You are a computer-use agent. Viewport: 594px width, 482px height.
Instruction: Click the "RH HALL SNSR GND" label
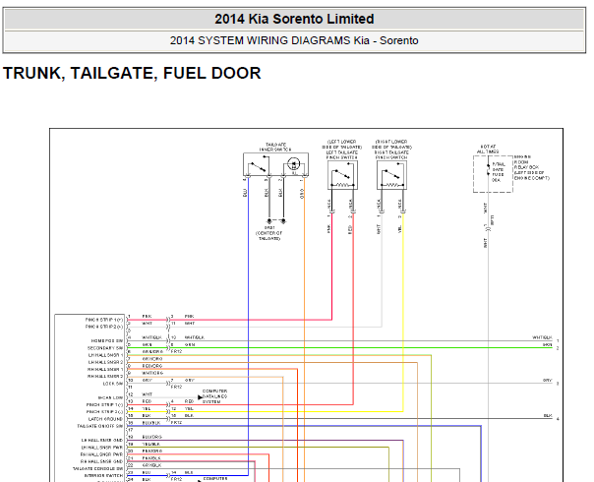pyautogui.click(x=101, y=461)
